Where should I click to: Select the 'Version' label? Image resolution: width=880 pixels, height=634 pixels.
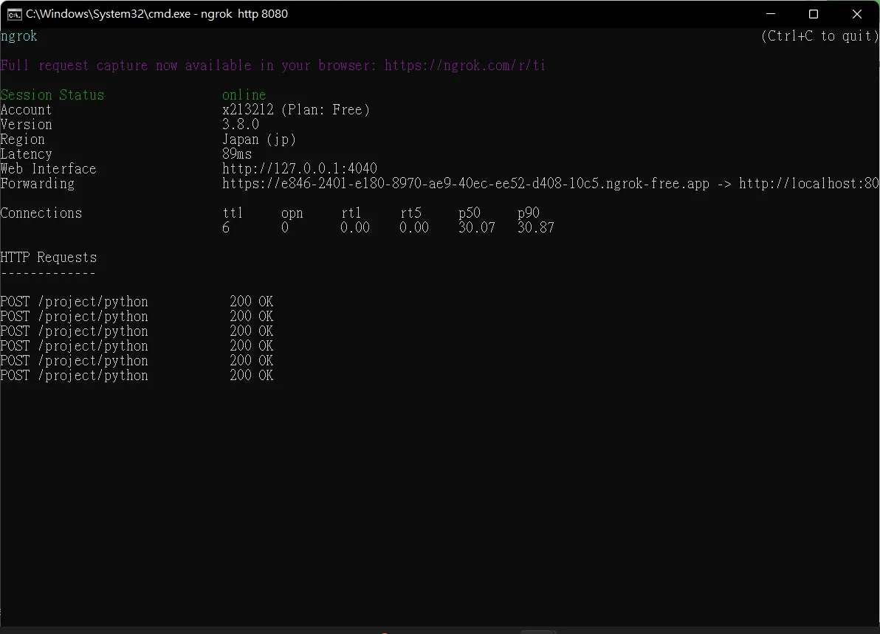point(26,125)
